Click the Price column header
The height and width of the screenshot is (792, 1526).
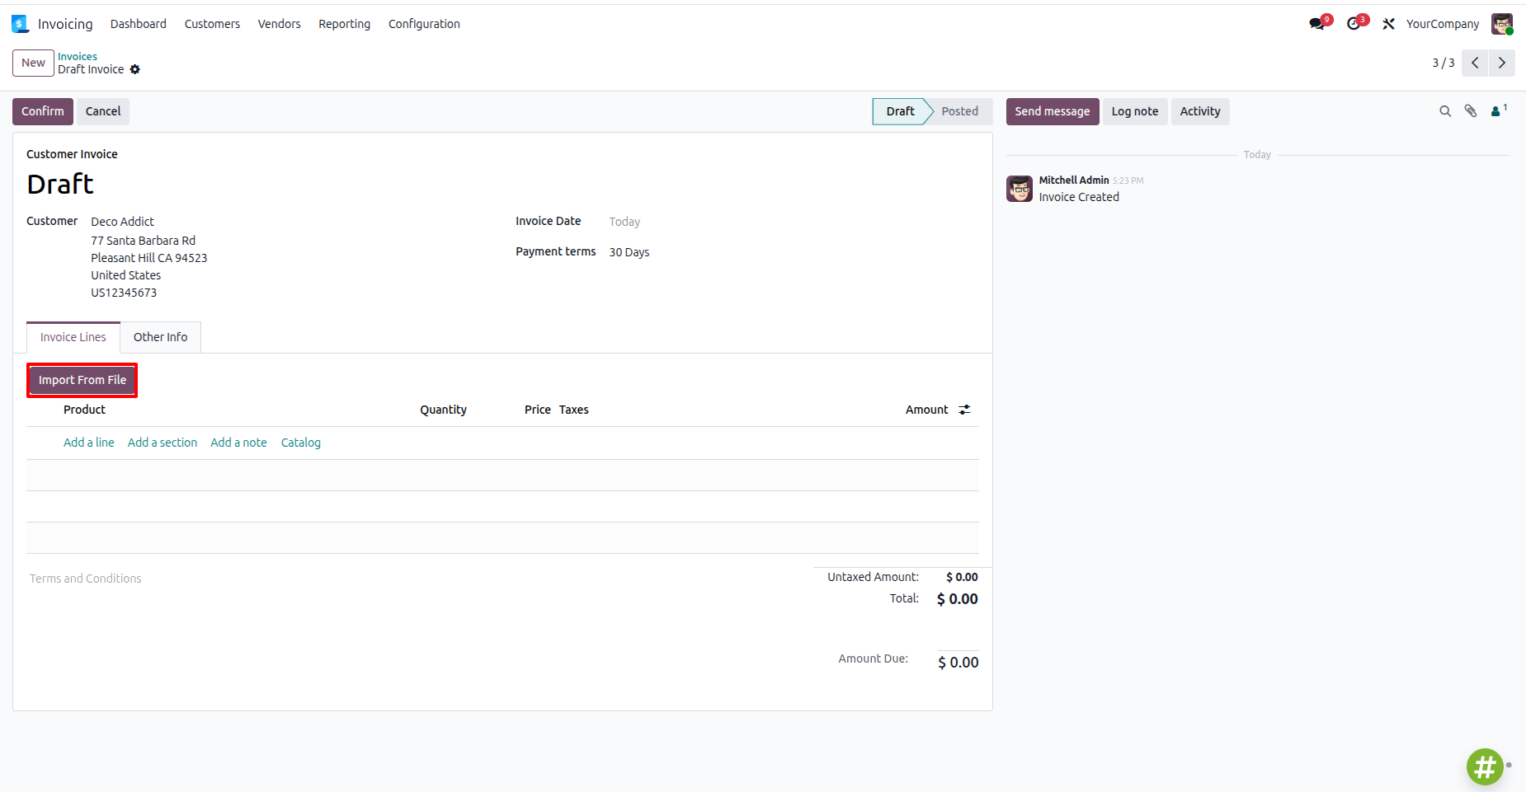[538, 410]
